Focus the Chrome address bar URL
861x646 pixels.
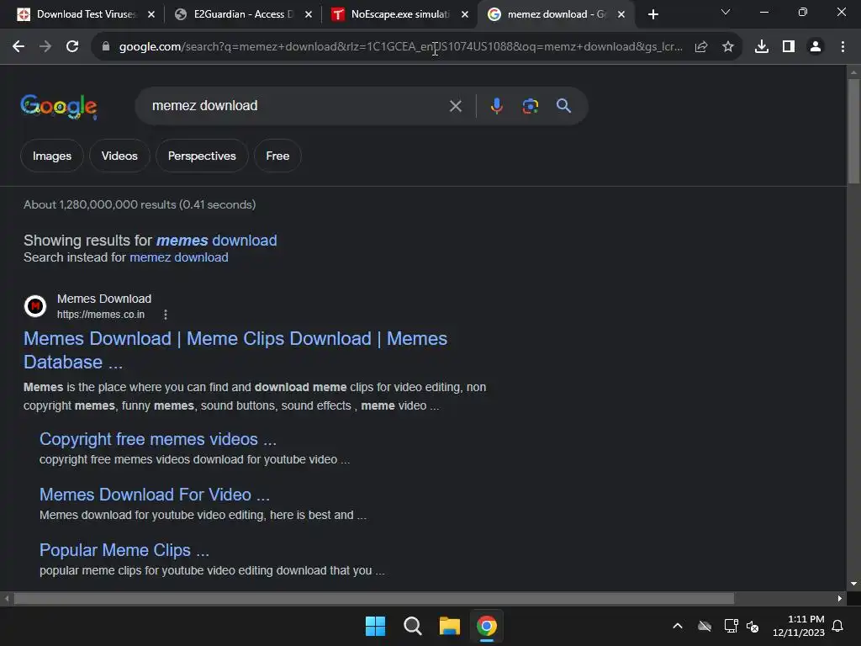click(x=401, y=47)
